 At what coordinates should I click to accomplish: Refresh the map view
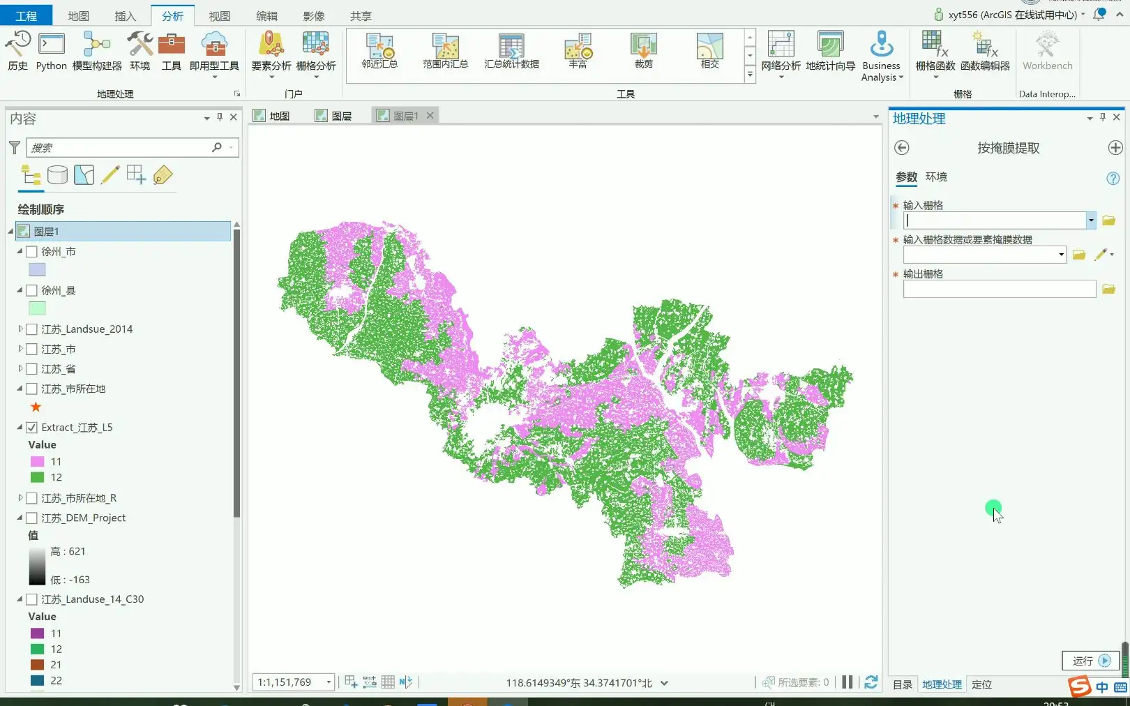[871, 682]
